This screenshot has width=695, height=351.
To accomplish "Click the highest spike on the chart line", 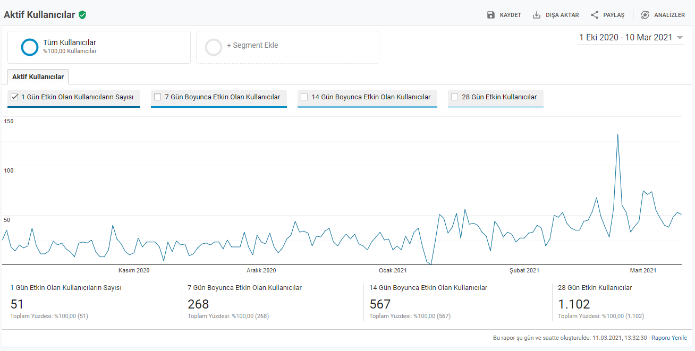I will pyautogui.click(x=617, y=134).
